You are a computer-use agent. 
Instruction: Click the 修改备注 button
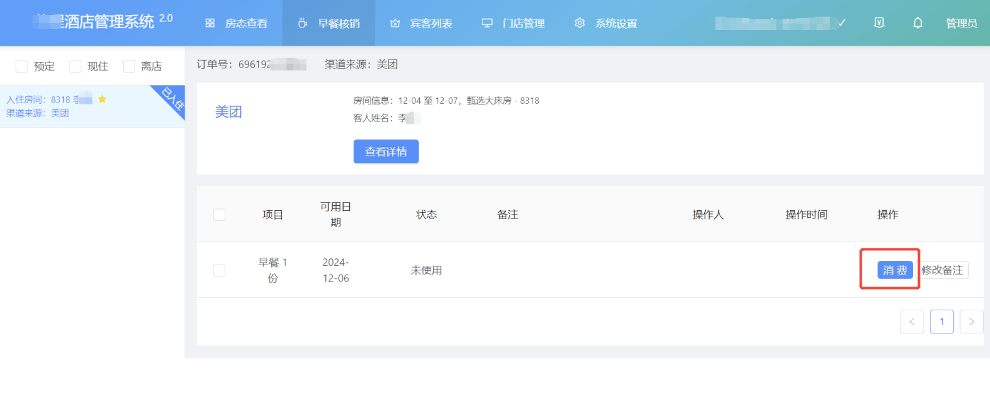click(x=942, y=270)
